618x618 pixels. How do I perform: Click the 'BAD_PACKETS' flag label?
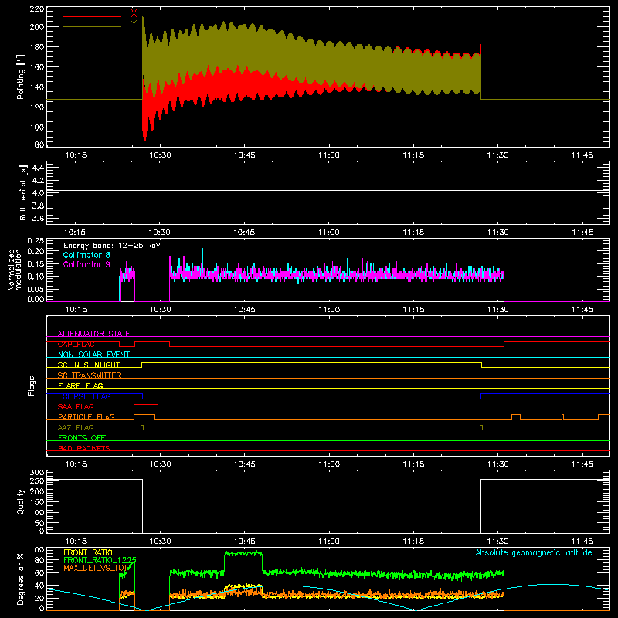pos(84,448)
